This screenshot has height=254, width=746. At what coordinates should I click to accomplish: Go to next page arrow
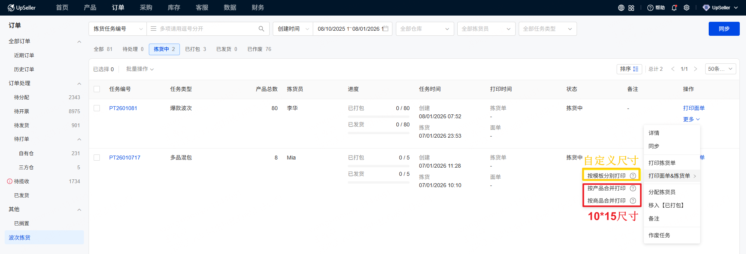[x=695, y=69]
